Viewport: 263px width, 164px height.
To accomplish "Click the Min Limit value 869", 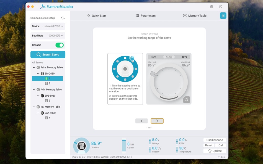I will tap(153, 57).
